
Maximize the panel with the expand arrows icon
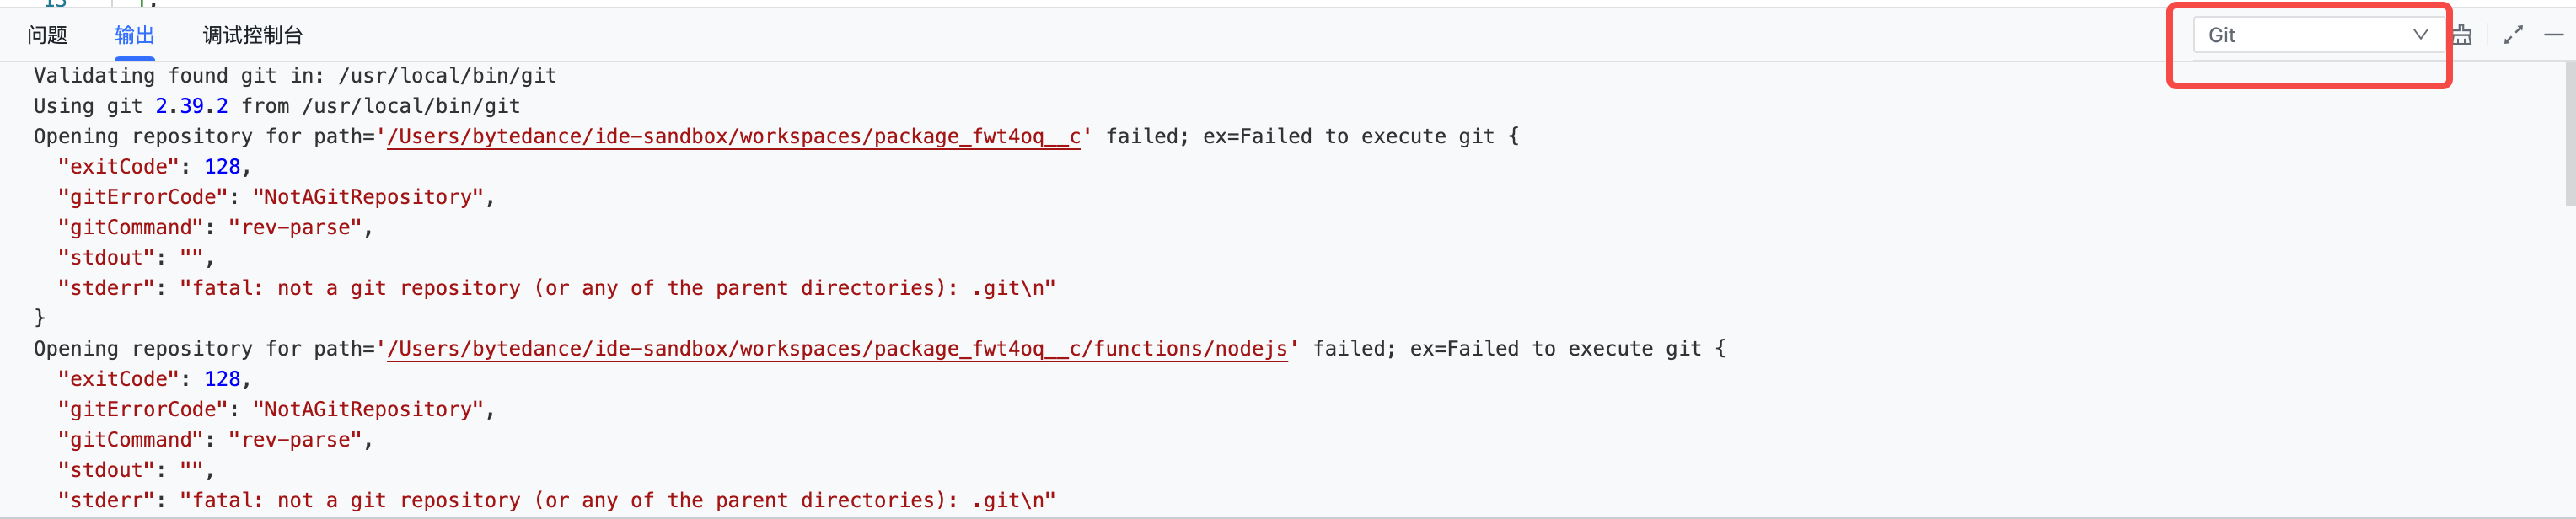pos(2514,33)
